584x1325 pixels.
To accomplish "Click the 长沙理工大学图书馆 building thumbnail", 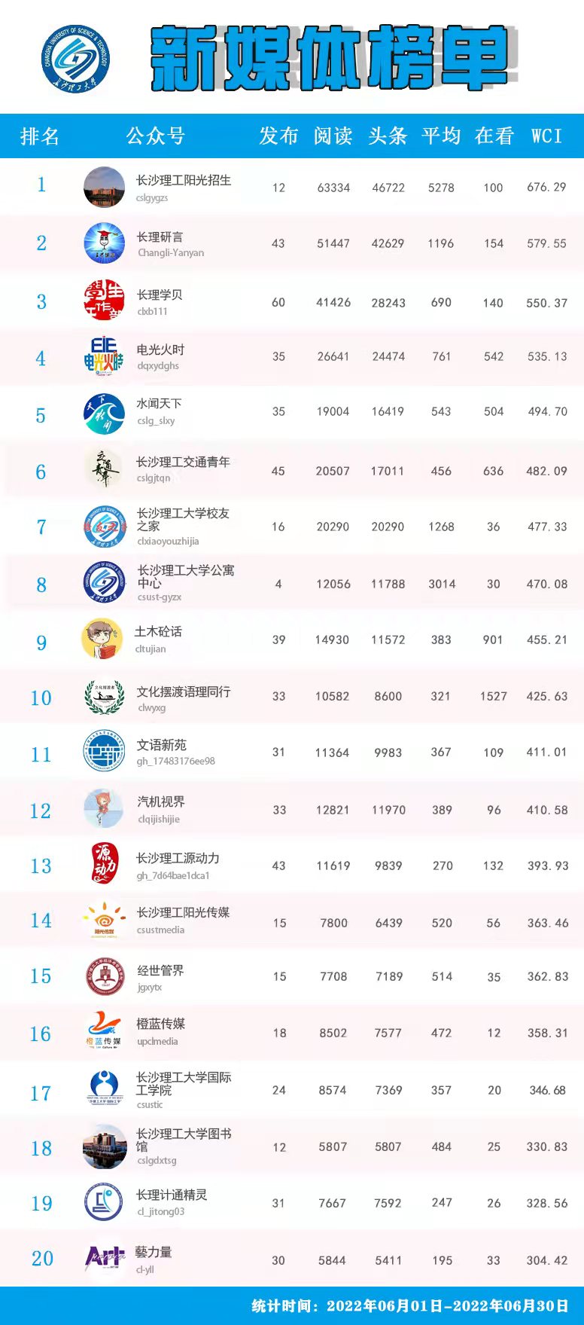I will [104, 1146].
